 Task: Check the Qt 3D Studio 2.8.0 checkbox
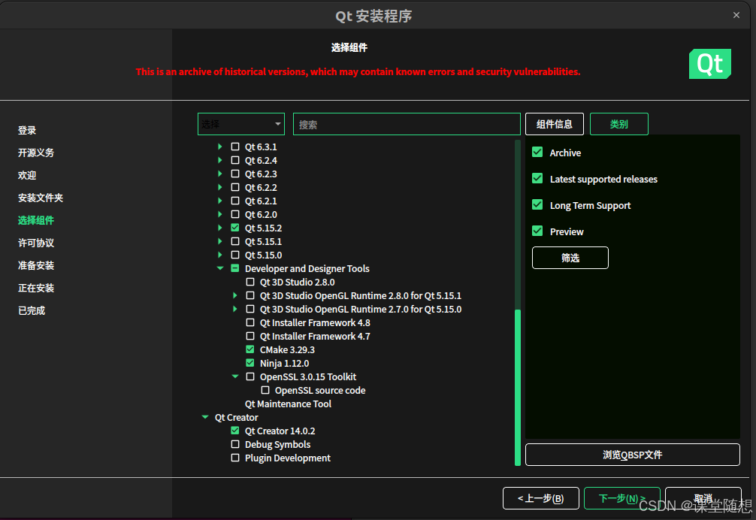coord(250,282)
